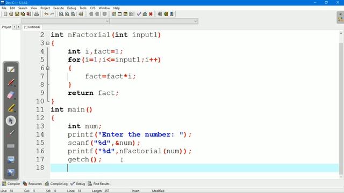Screen dimensions: 344x193
Task: Open the Window menu
Action: click(x=104, y=8)
